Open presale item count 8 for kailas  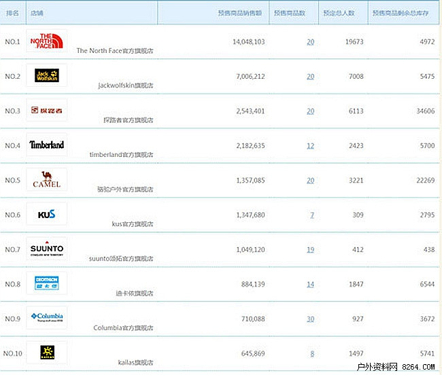312,353
